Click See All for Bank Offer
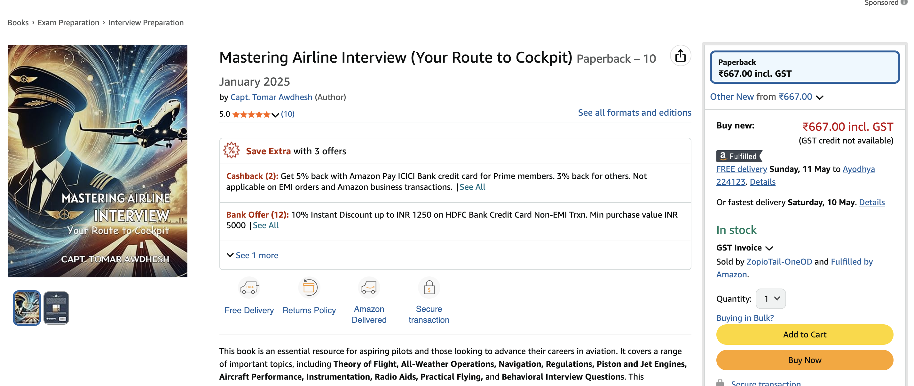 [x=265, y=225]
